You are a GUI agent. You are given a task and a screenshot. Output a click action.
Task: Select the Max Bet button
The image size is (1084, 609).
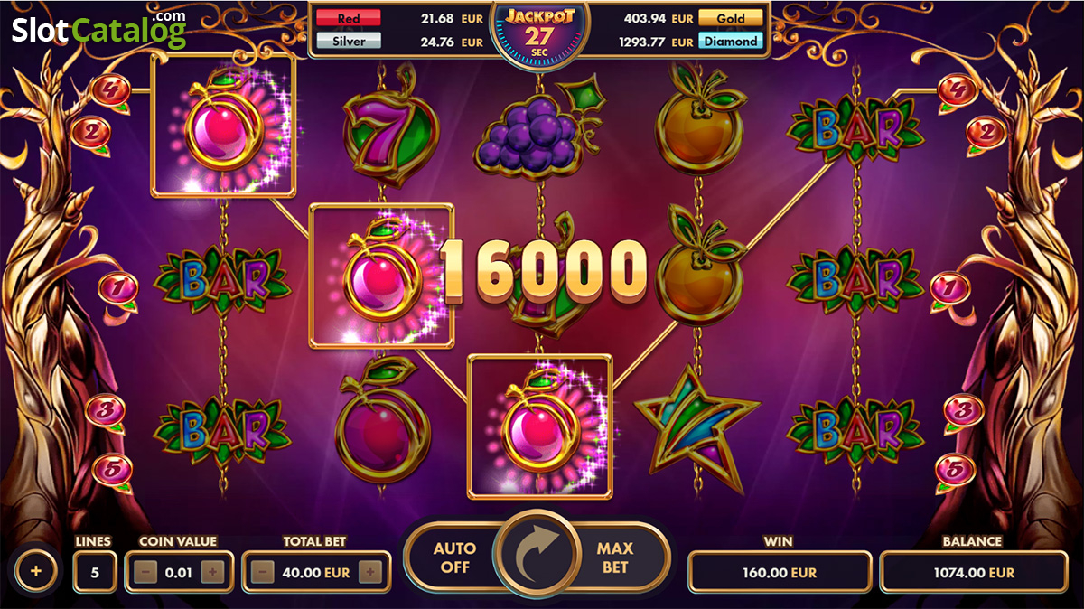point(615,557)
